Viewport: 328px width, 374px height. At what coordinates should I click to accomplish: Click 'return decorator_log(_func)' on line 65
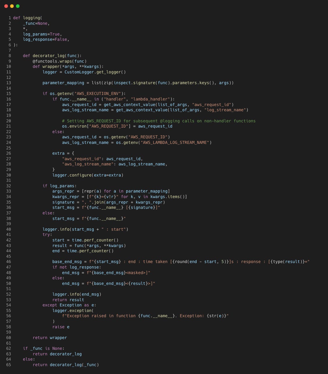click(66, 365)
